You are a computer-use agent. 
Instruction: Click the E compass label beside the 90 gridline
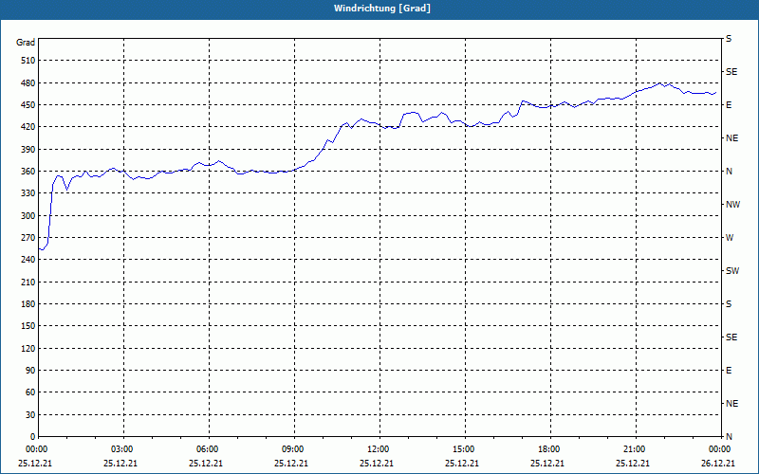click(x=729, y=371)
